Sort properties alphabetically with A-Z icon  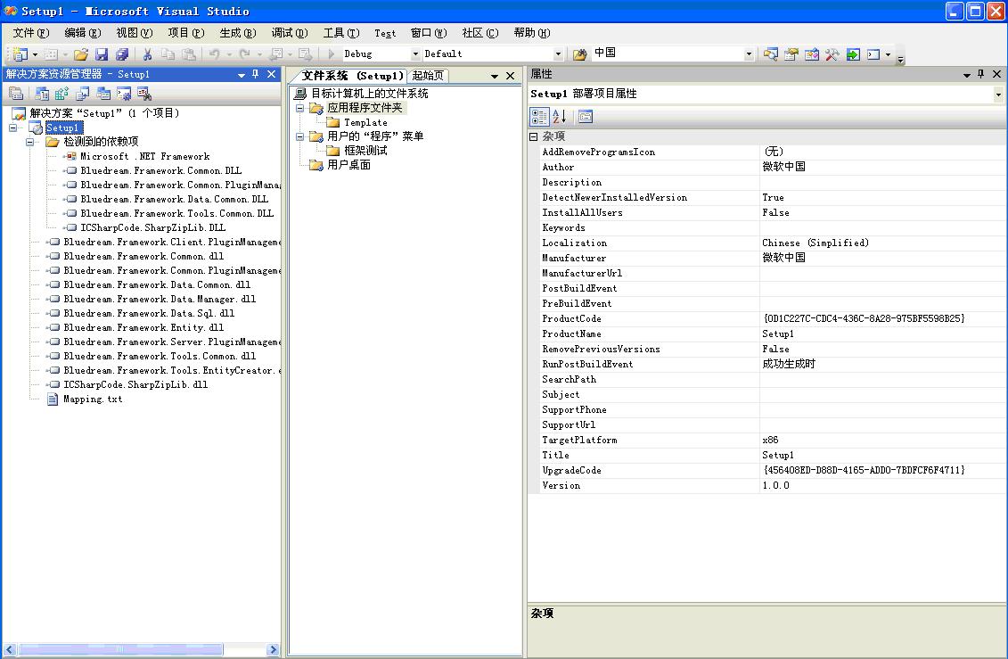point(559,116)
